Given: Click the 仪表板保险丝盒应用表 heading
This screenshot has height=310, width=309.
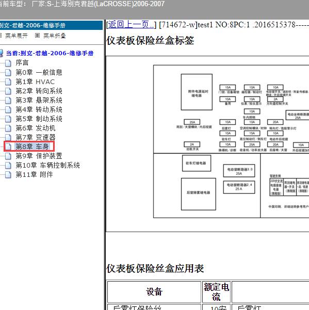Looking at the screenshot, I should pyautogui.click(x=155, y=269).
